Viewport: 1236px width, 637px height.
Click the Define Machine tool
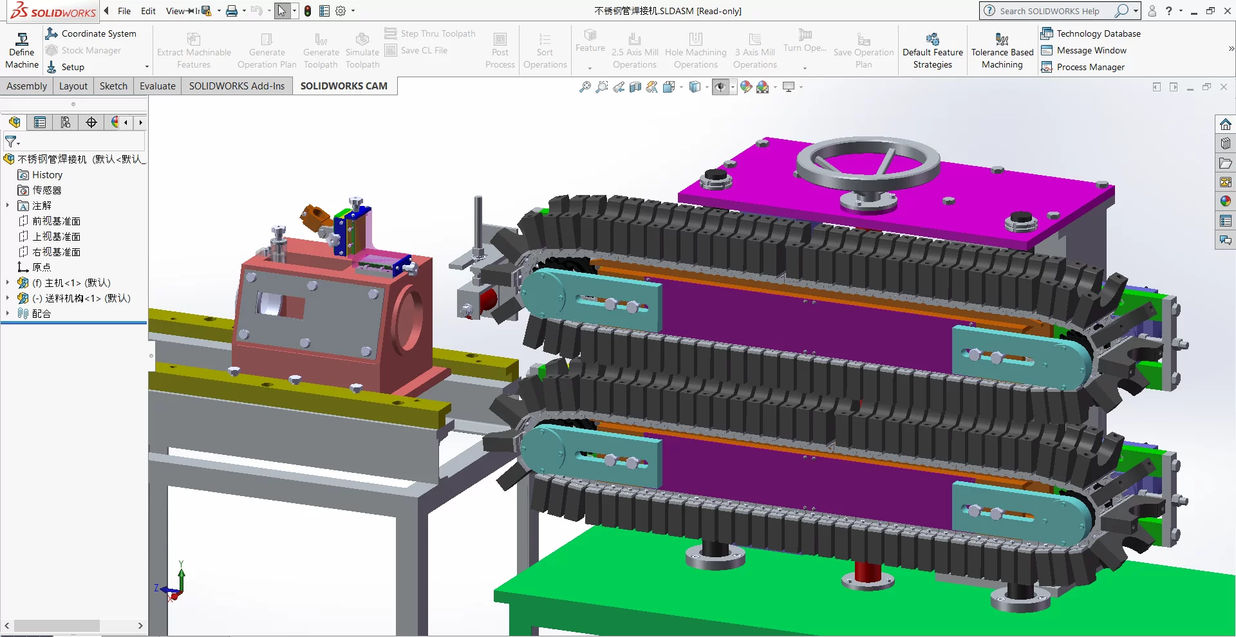[22, 50]
